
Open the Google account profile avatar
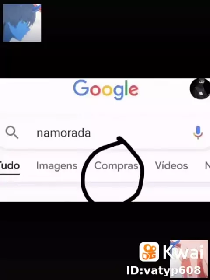[200, 89]
